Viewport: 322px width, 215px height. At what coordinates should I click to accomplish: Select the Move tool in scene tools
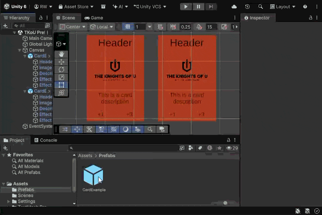coord(61,62)
